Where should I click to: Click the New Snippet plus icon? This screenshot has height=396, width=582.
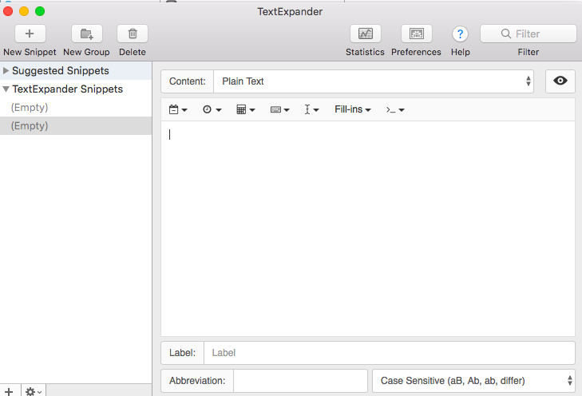pos(30,34)
